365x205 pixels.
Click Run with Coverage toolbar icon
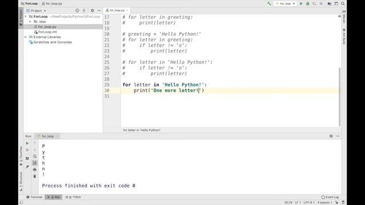(x=314, y=3)
